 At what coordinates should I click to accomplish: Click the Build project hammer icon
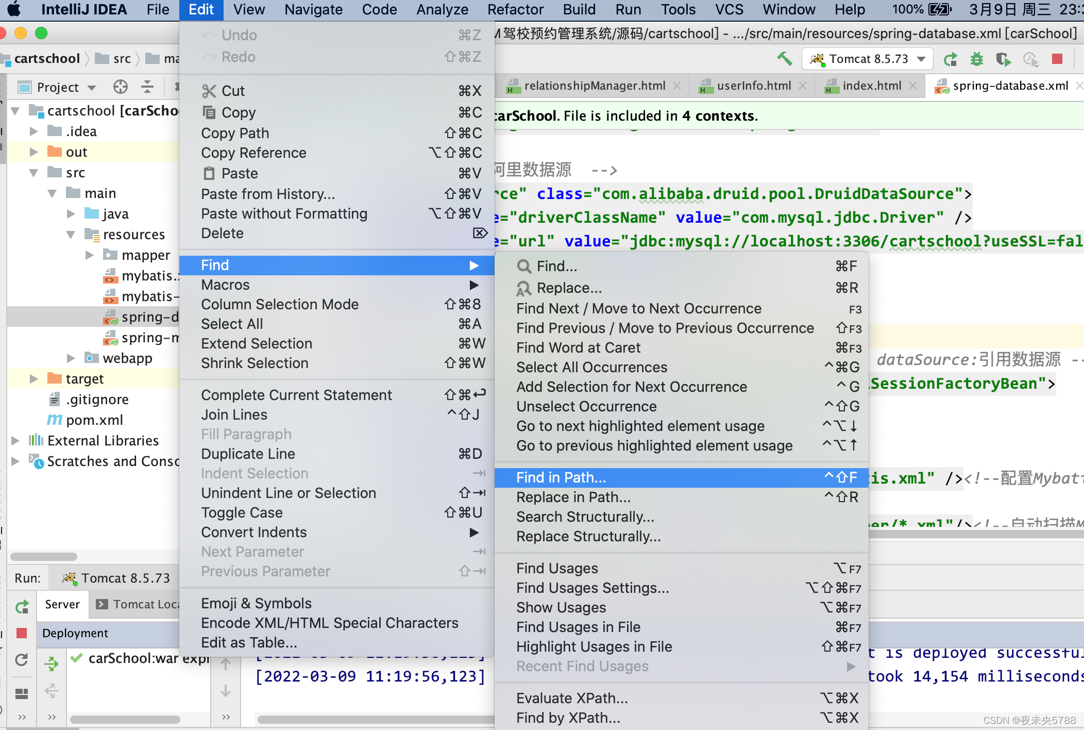tap(784, 59)
